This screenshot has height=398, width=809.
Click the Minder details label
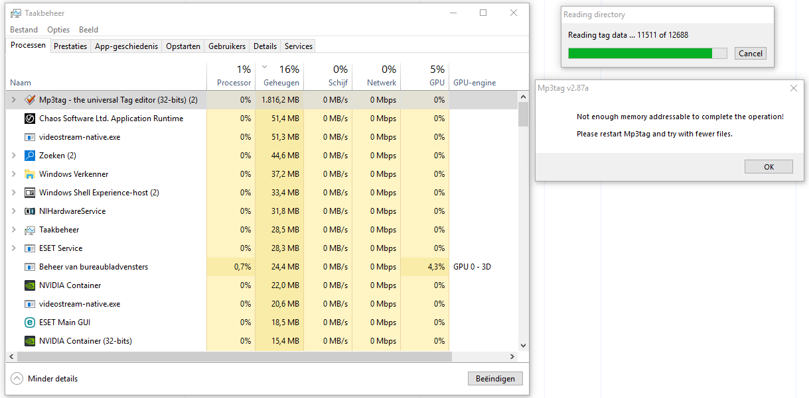click(52, 379)
